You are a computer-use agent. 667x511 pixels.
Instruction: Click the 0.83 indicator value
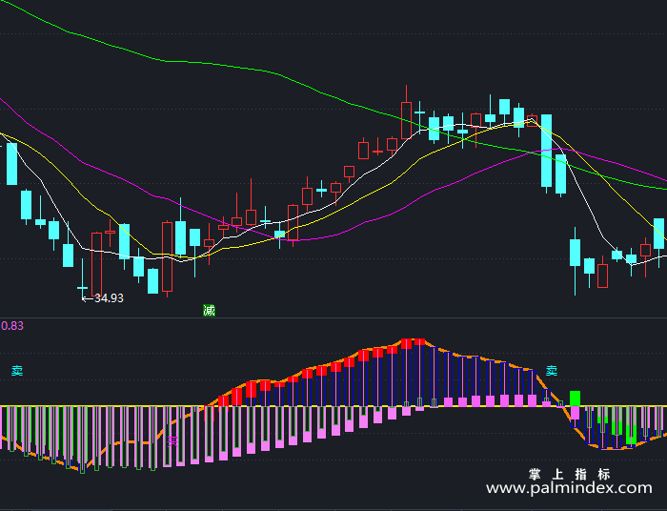(11, 326)
